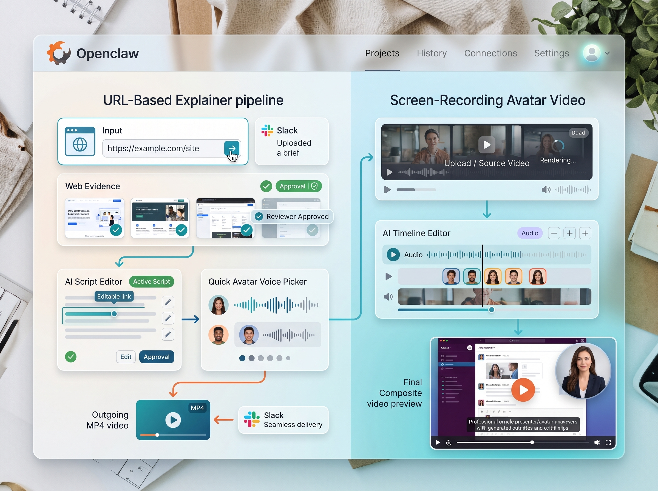Click the volume icon under the source video

pyautogui.click(x=546, y=190)
